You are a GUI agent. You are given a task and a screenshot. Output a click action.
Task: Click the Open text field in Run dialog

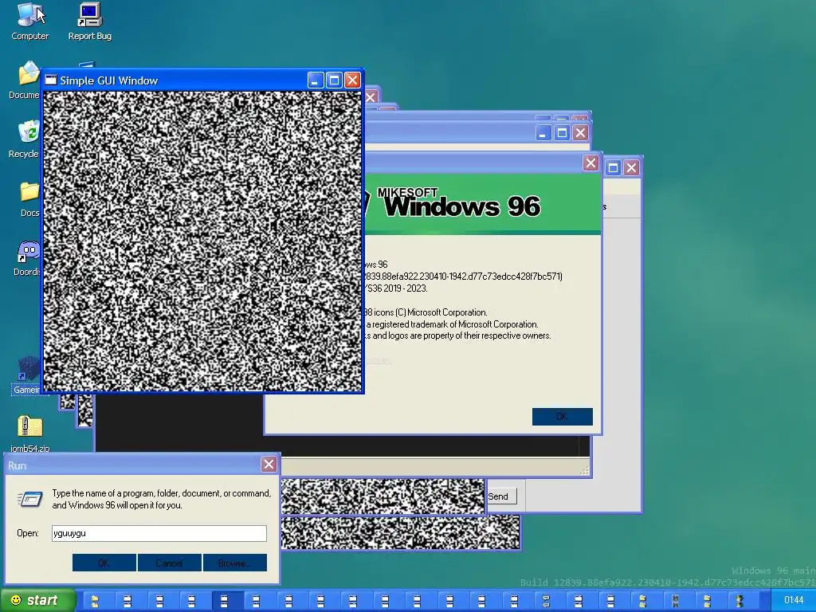[159, 533]
